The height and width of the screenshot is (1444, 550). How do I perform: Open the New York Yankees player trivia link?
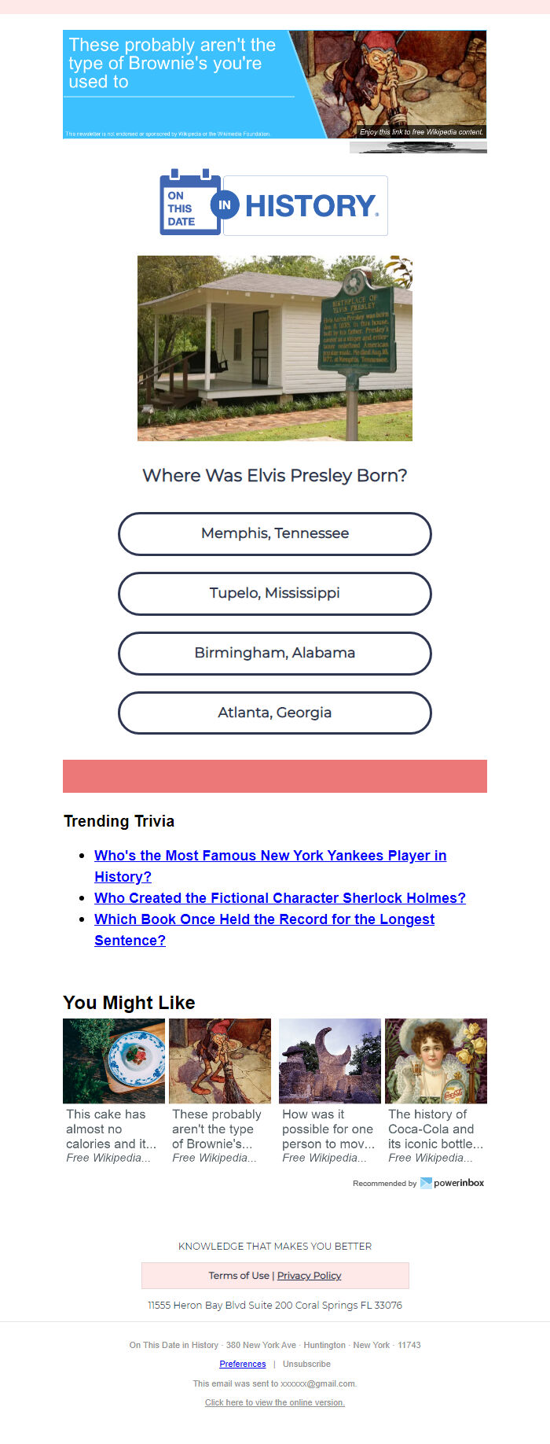pyautogui.click(x=270, y=866)
